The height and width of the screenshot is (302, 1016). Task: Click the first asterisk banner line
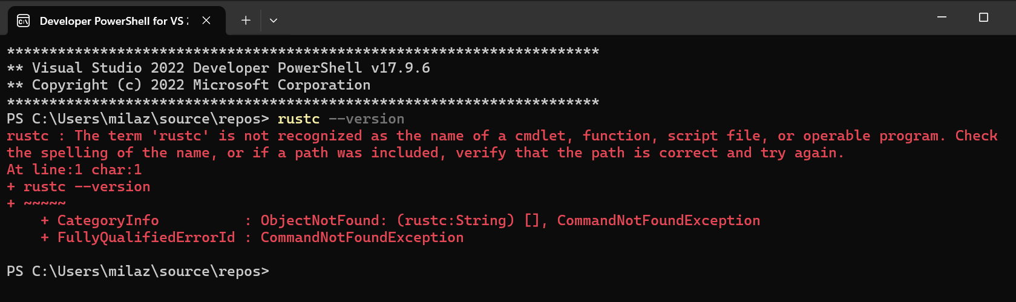click(x=303, y=51)
